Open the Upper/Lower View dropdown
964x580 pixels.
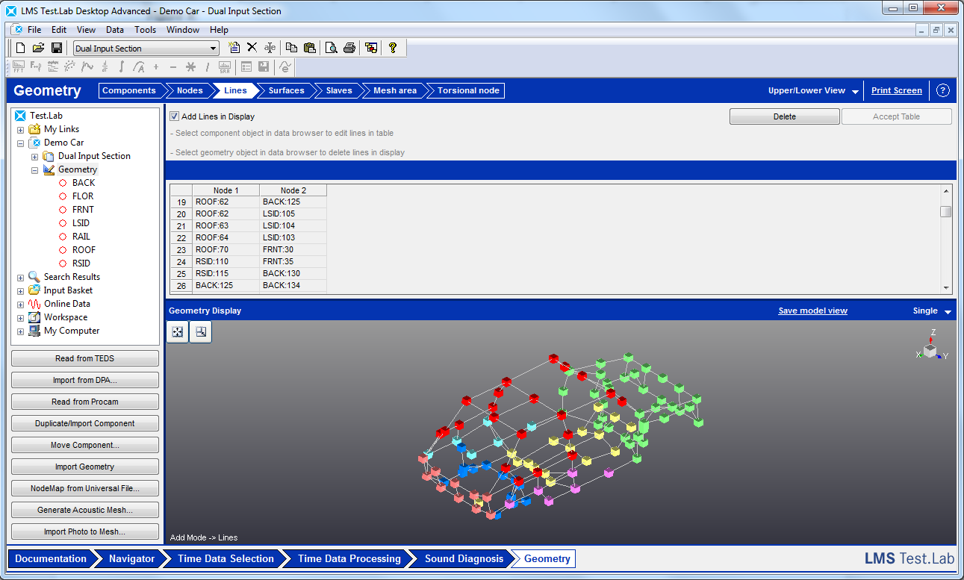click(x=812, y=90)
